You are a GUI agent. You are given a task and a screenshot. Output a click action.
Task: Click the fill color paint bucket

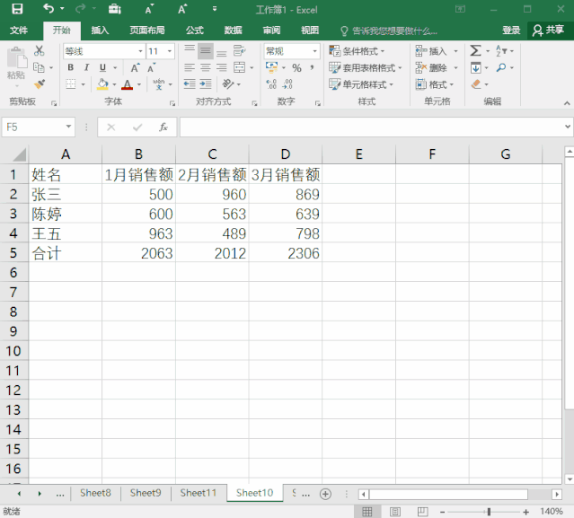coord(102,84)
